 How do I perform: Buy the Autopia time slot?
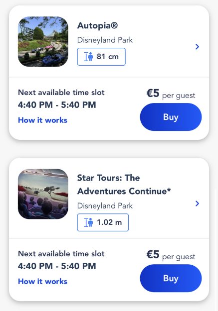point(171,117)
